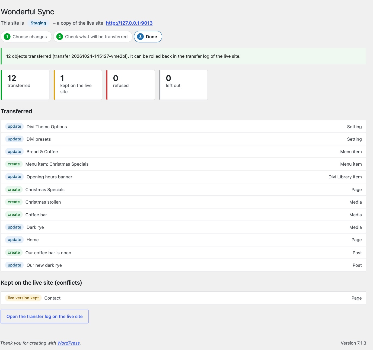Select the Contact page in conflicts list
This screenshot has height=350, width=373.
[x=52, y=298]
